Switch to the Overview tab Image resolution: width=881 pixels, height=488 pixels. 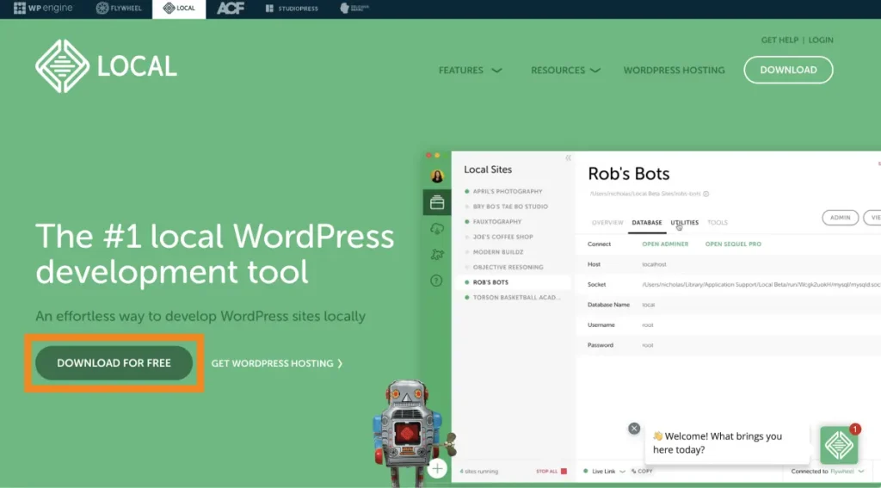click(607, 223)
